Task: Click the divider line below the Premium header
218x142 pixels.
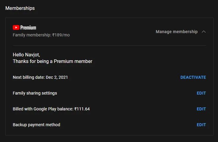Action: (x=109, y=45)
